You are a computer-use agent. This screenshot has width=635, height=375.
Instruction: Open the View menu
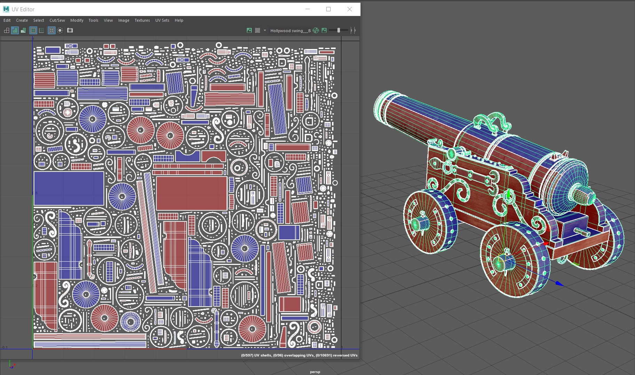click(108, 20)
